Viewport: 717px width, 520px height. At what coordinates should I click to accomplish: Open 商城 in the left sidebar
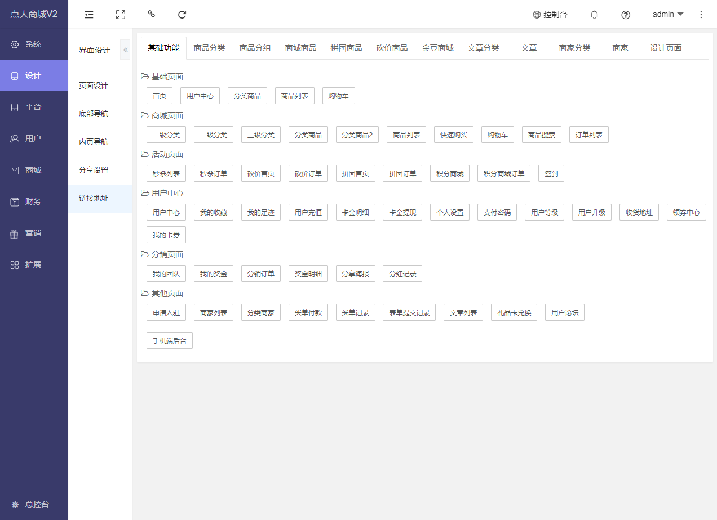click(33, 170)
